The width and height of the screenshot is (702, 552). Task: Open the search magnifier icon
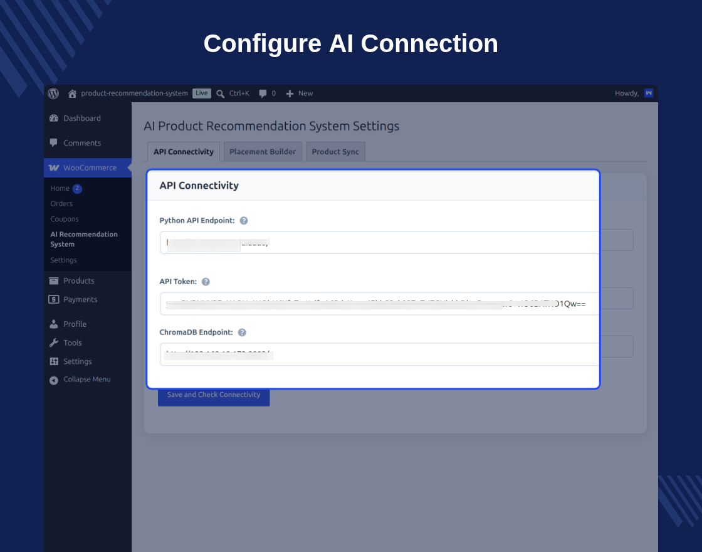(x=220, y=93)
